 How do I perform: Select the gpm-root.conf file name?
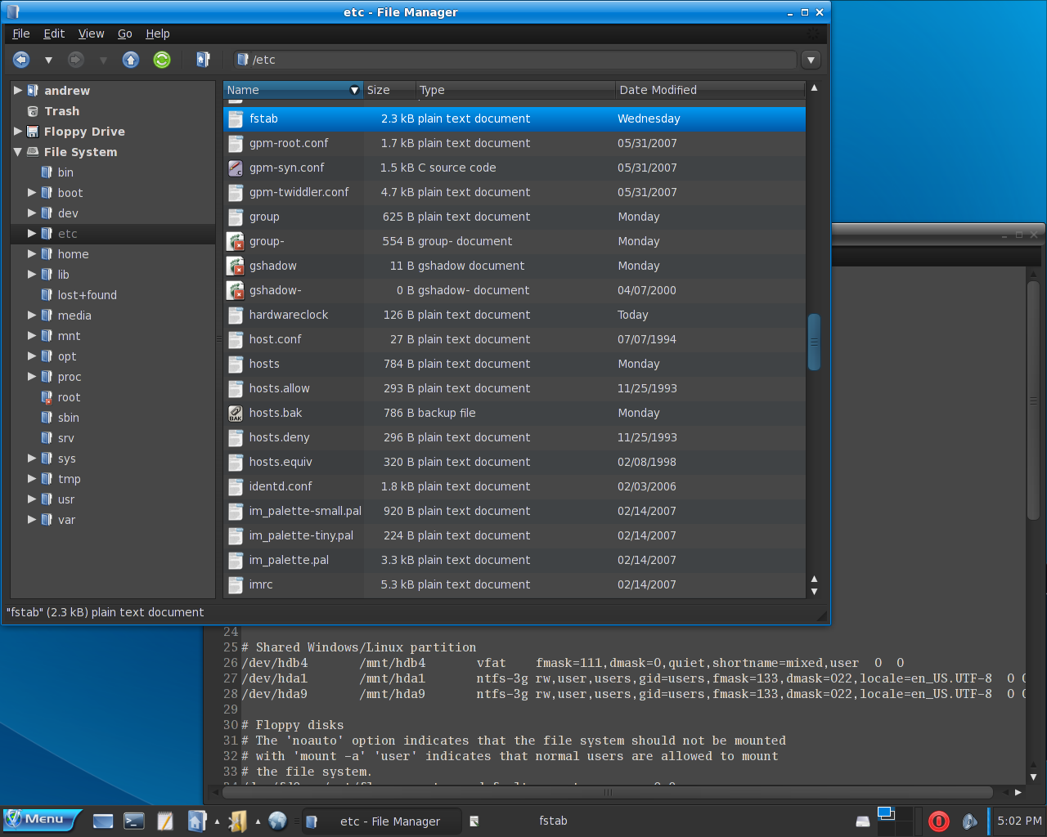coord(289,143)
